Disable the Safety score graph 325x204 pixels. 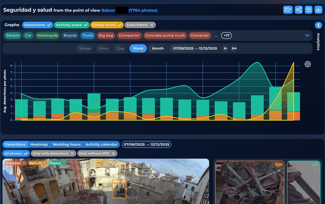(107, 25)
